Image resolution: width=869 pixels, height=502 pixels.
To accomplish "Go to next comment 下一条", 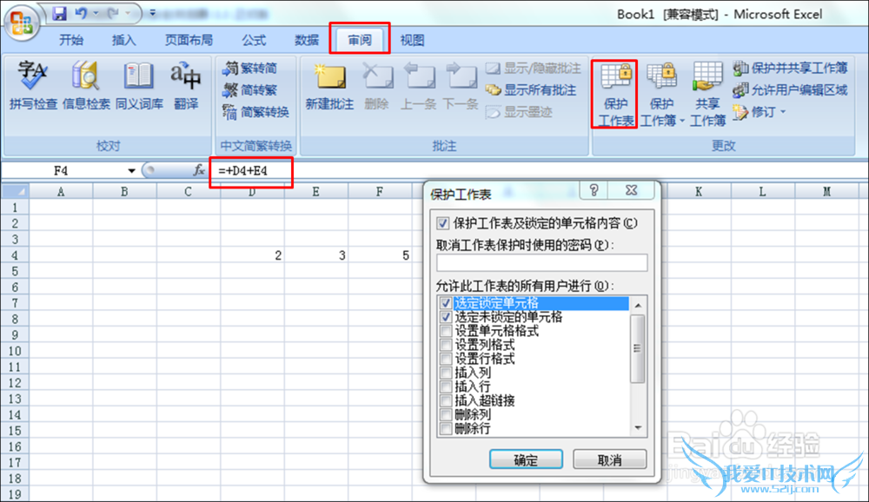I will click(x=461, y=86).
